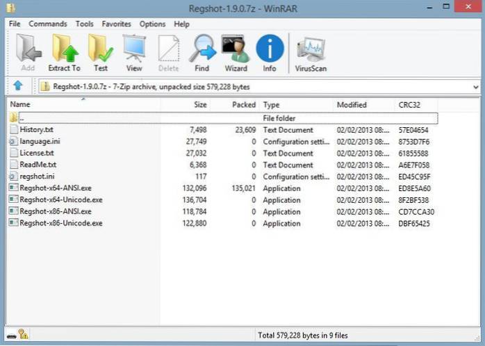Open the View file toolbar icon
This screenshot has height=346, width=485.
pos(133,53)
